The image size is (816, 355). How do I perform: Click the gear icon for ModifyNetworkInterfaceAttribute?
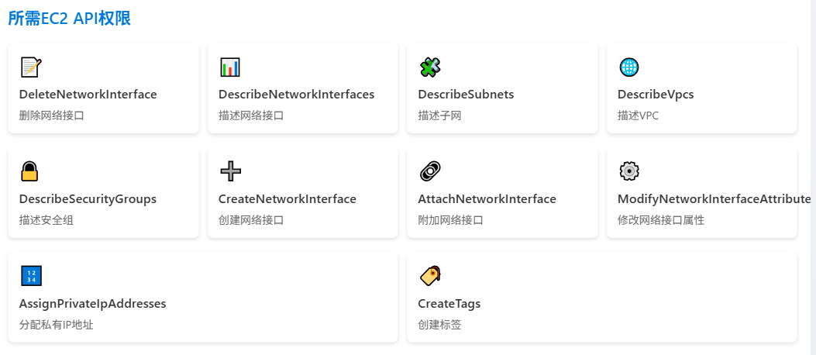point(628,171)
